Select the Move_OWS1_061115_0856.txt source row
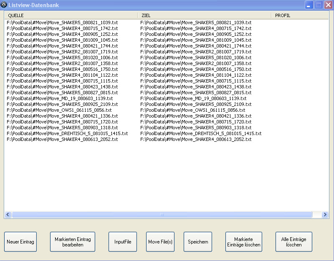 coord(59,110)
